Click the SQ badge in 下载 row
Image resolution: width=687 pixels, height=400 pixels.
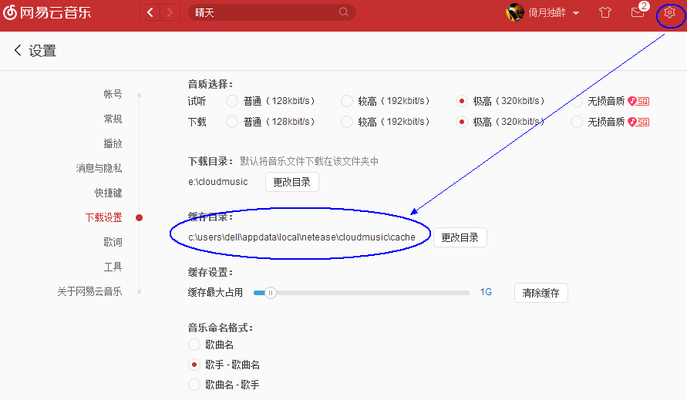[x=638, y=122]
